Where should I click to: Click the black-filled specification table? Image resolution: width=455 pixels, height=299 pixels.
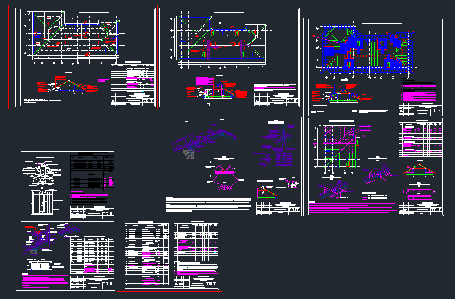[92, 174]
